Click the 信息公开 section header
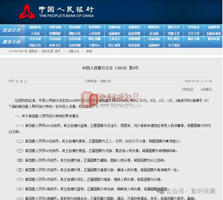223x200 pixels. click(12, 30)
